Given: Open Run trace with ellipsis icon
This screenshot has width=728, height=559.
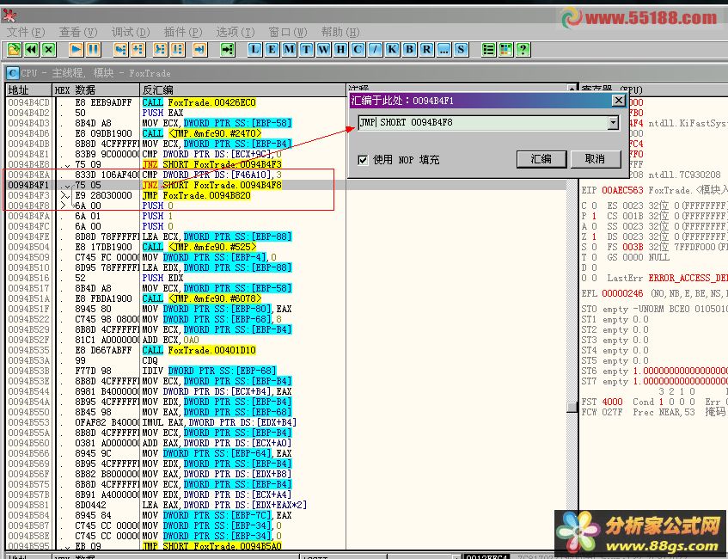Looking at the screenshot, I should 444,49.
